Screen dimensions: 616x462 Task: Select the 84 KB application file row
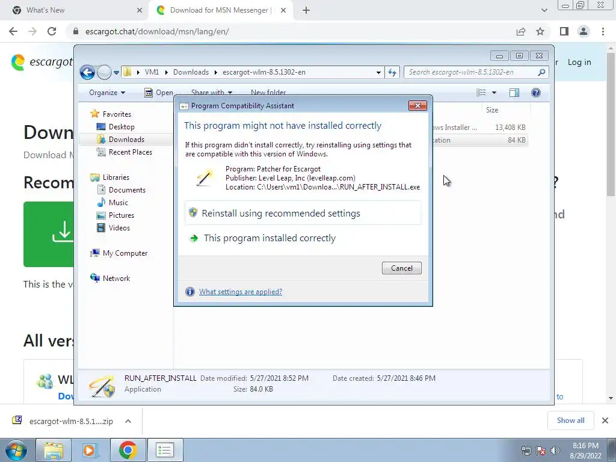pos(479,140)
